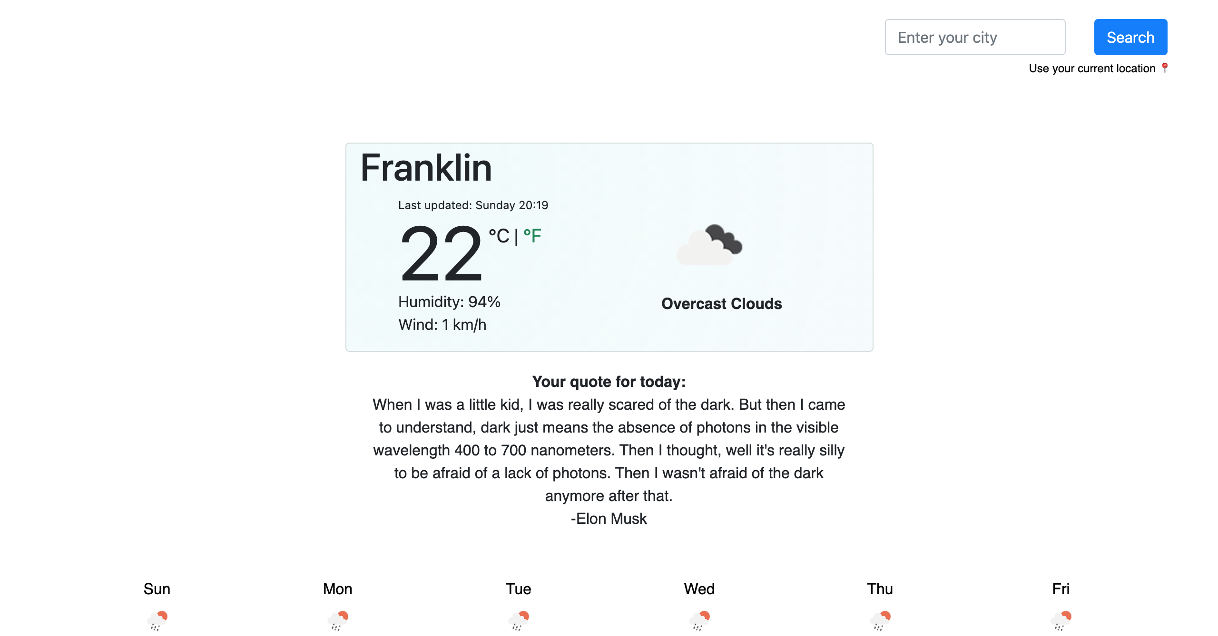Select the Wed forecast day label
Screen dimensions: 1218x636
pos(699,589)
